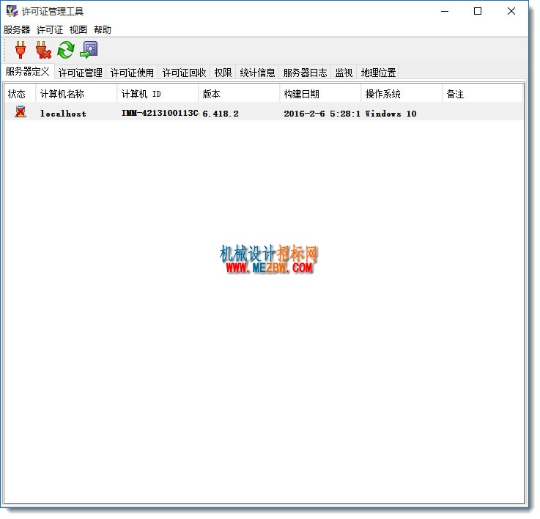Switch to the 权限 tab

[x=223, y=73]
